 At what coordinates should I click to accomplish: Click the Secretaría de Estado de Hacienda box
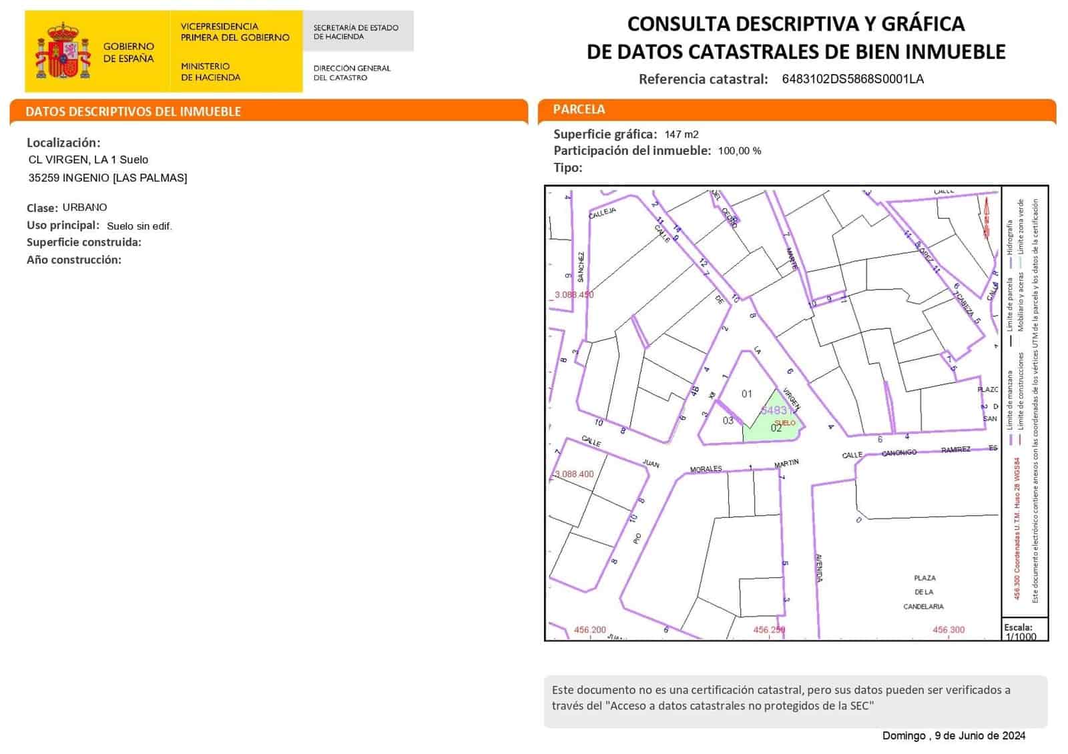click(x=356, y=32)
